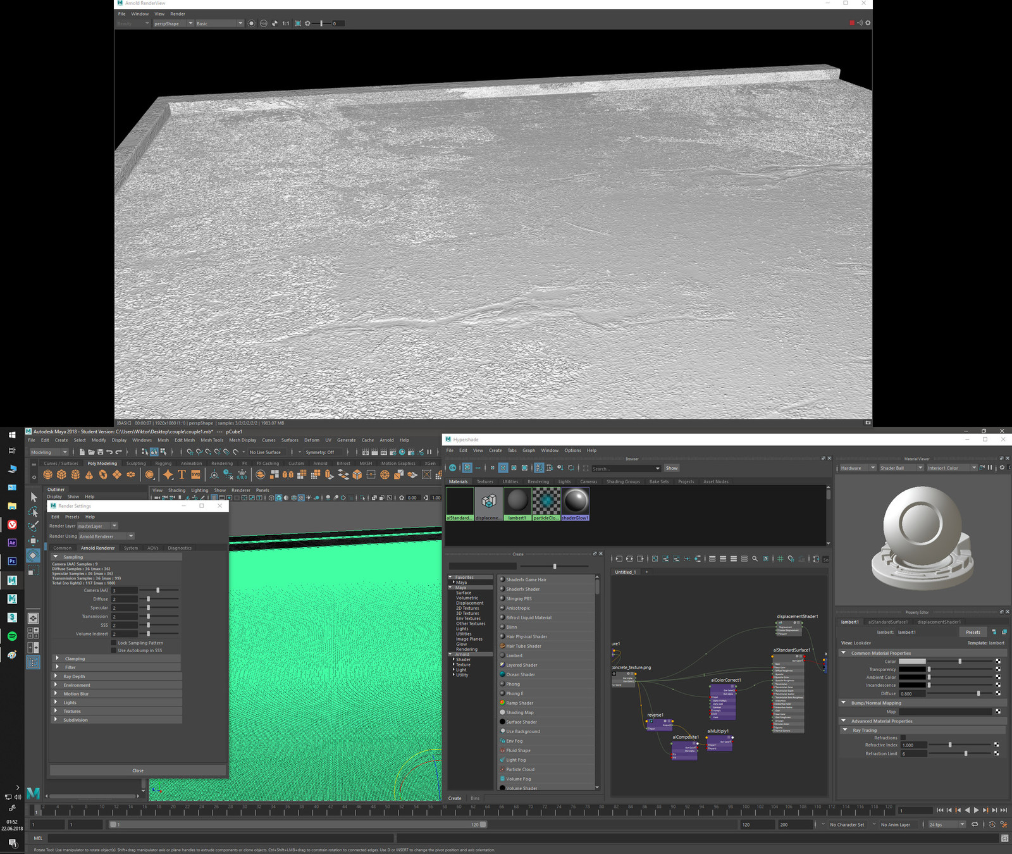Image resolution: width=1012 pixels, height=854 pixels.
Task: Click the polygon torus shelf icon
Action: click(103, 474)
